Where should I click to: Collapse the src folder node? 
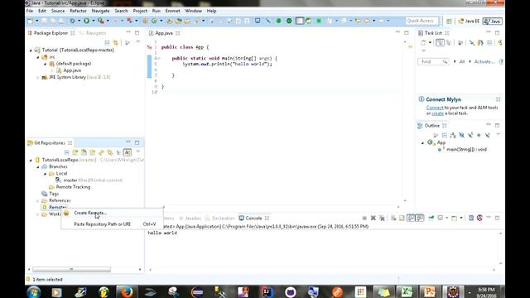coord(38,57)
